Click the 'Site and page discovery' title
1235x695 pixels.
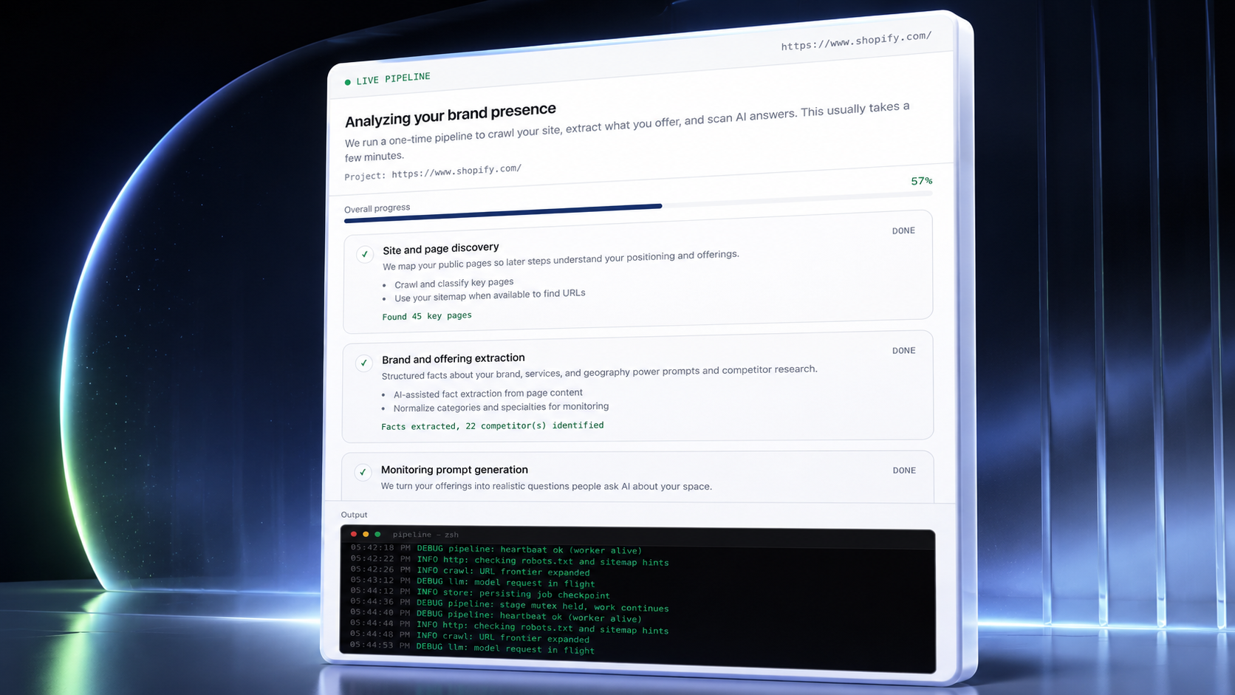pos(441,248)
